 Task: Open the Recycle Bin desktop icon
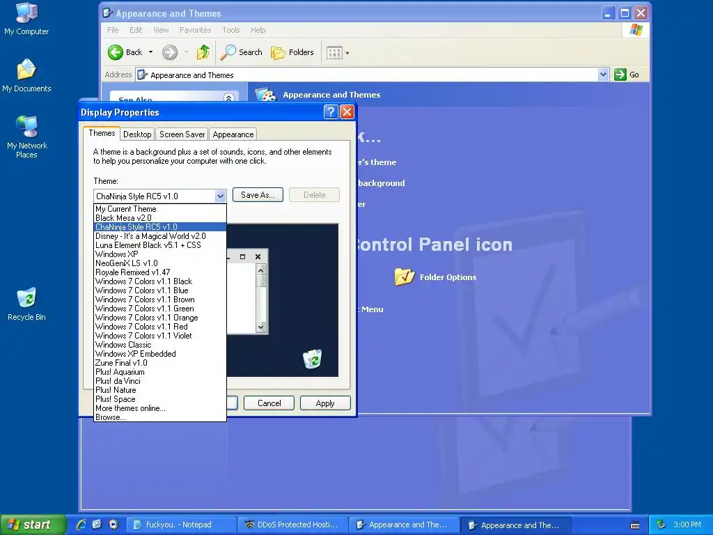(26, 304)
